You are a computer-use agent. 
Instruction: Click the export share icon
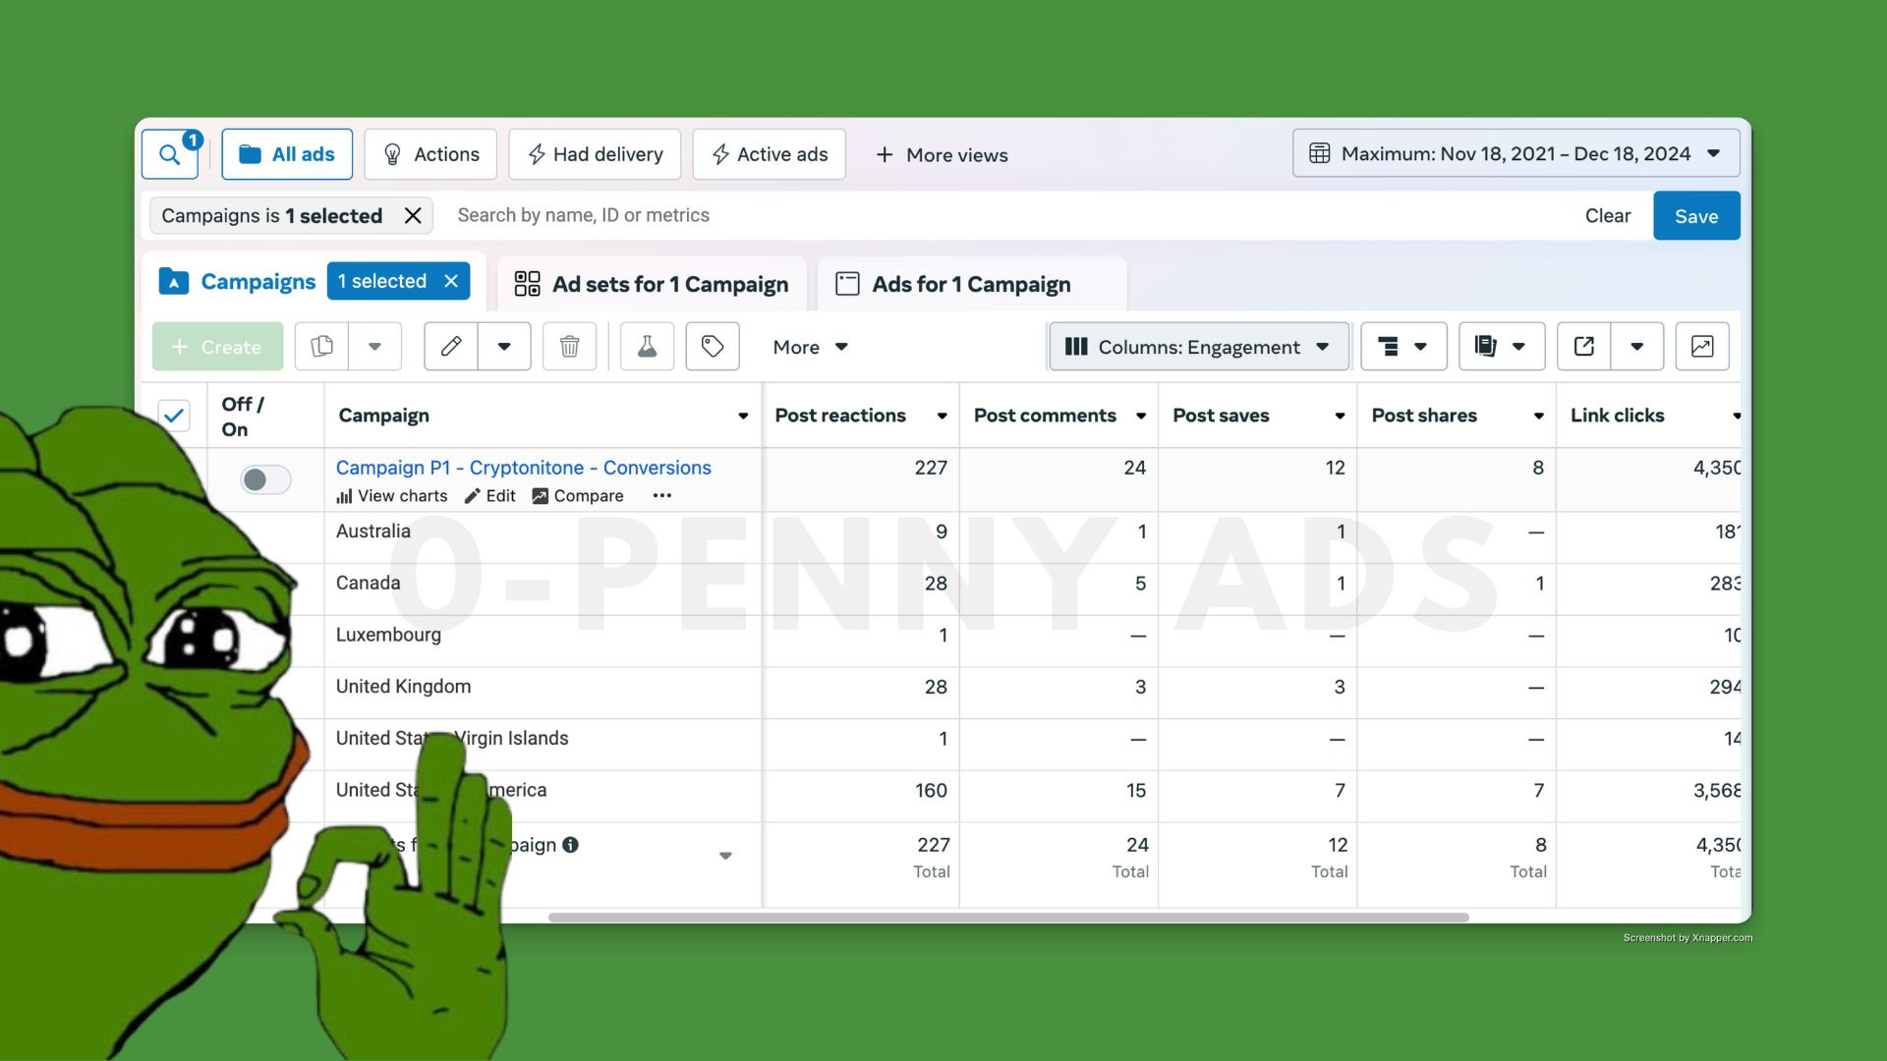coord(1584,346)
